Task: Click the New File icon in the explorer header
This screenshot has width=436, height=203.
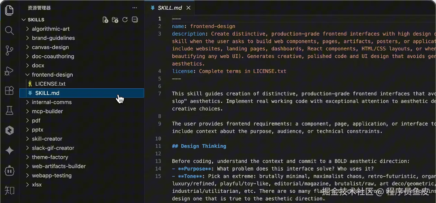Action: [x=106, y=20]
